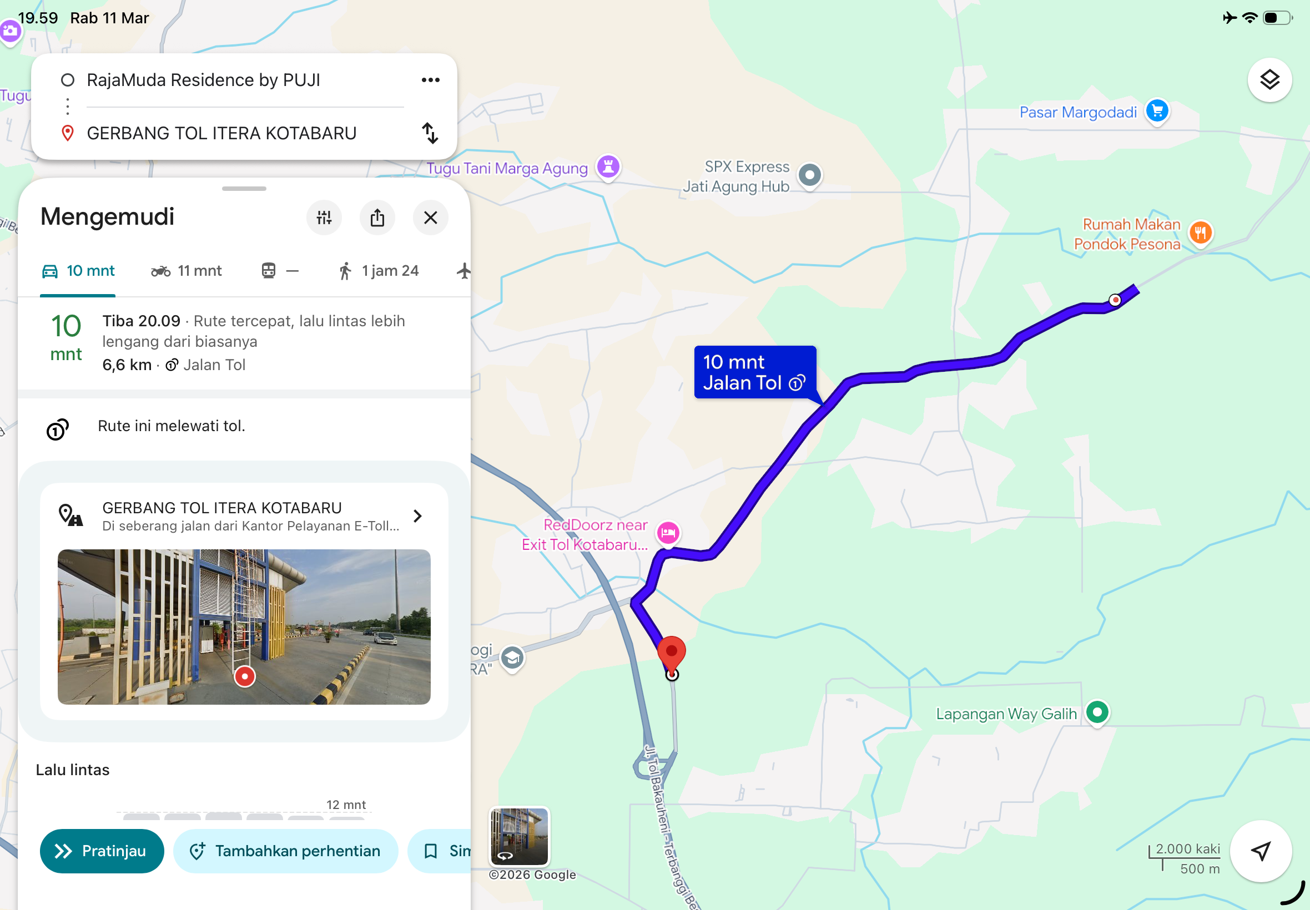The width and height of the screenshot is (1310, 910).
Task: Tap Tambahkan perhentian button
Action: point(285,851)
